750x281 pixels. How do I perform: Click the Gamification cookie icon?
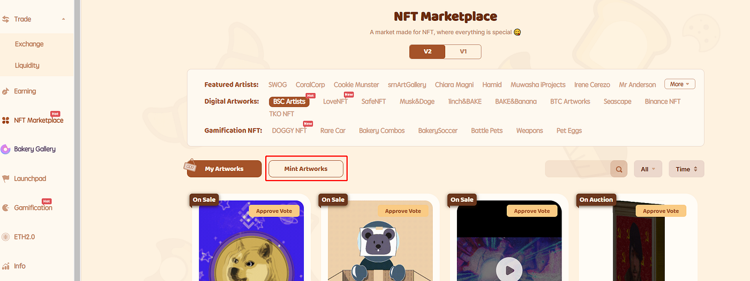[x=6, y=208]
